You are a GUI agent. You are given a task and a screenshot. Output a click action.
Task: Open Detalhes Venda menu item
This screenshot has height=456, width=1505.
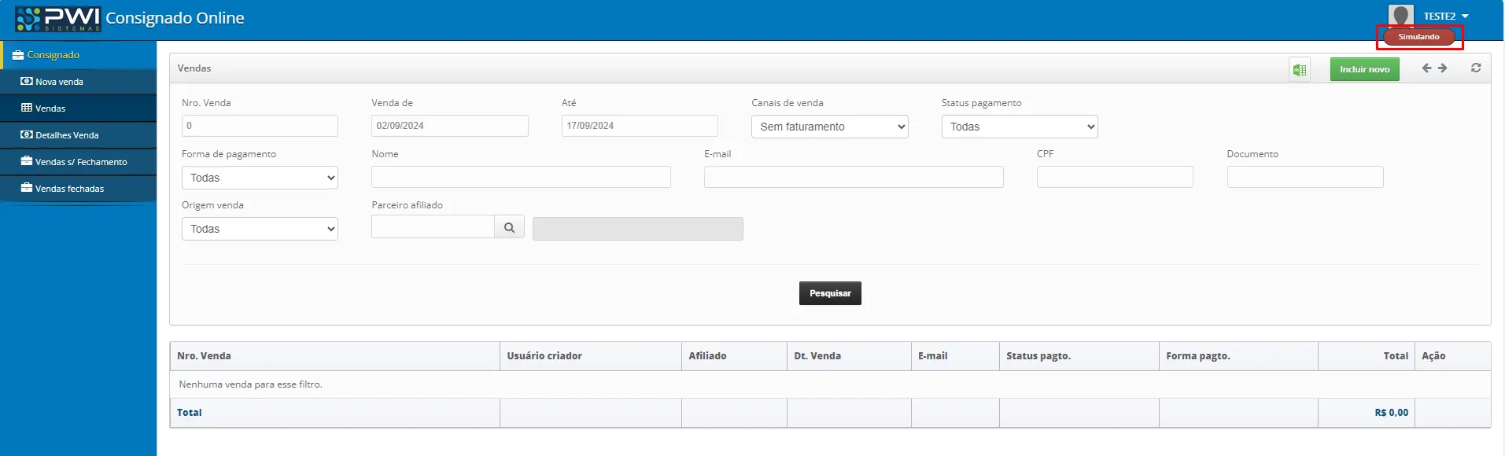[x=67, y=135]
